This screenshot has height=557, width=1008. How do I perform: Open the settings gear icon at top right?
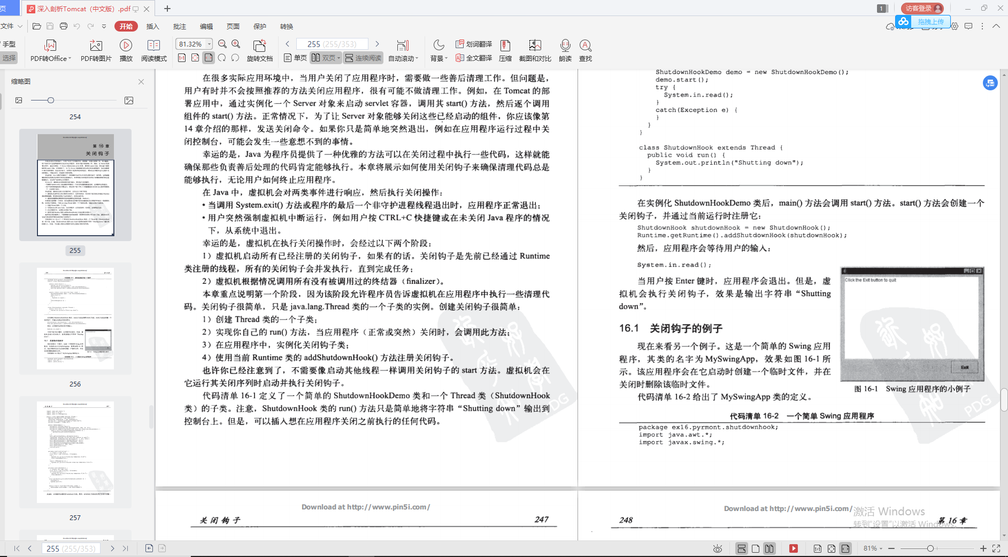pos(955,26)
